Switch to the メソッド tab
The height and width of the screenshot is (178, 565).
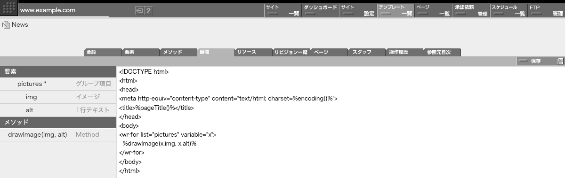(178, 52)
